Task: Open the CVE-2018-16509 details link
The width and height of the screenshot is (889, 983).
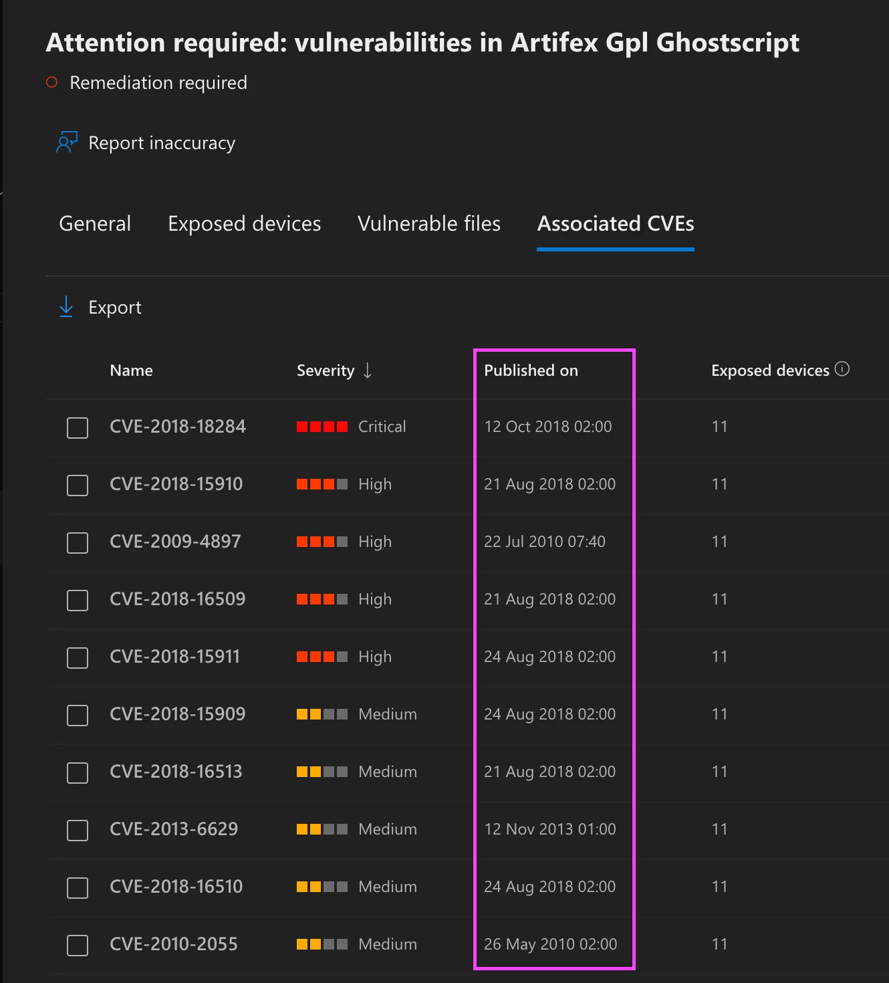Action: [x=177, y=599]
